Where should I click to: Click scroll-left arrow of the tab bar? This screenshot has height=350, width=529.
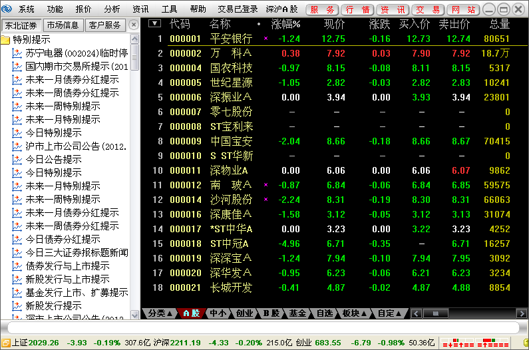[x=415, y=313]
